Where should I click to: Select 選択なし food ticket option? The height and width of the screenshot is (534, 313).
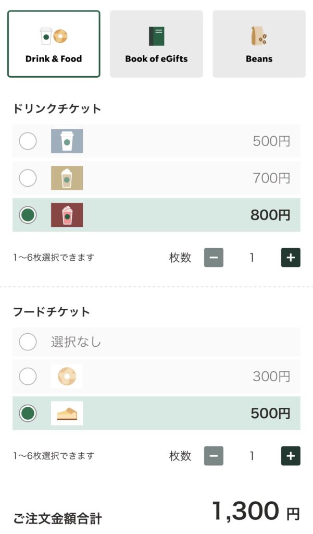[x=28, y=342]
